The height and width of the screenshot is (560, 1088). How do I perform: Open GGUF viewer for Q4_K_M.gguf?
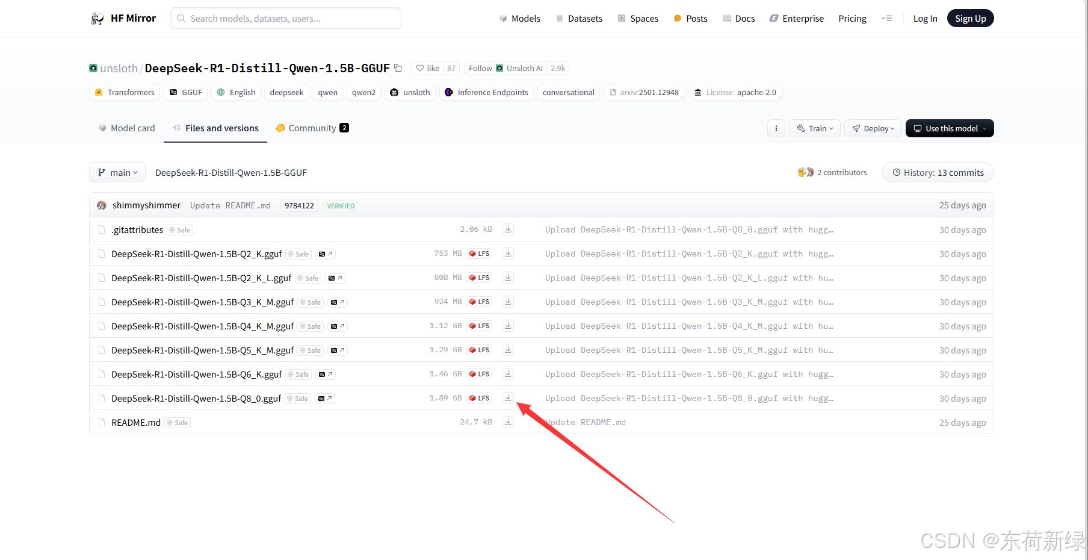pyautogui.click(x=338, y=326)
